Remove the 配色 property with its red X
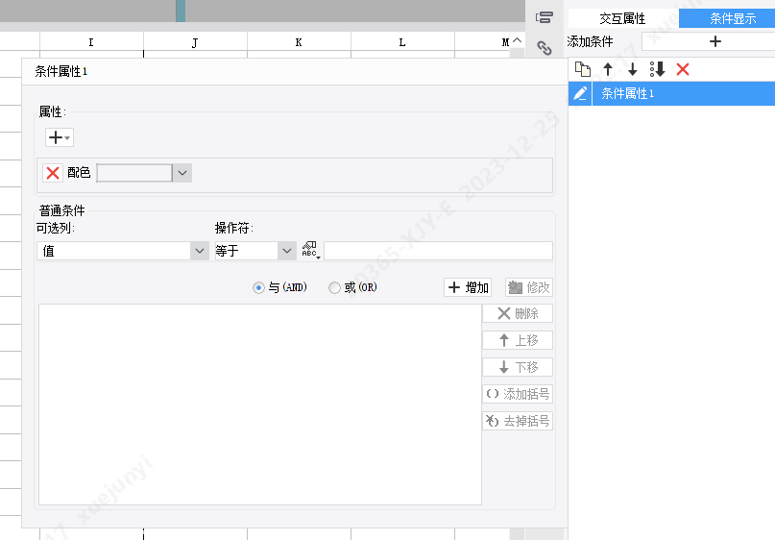Screen dimensions: 775x540 [x=53, y=173]
